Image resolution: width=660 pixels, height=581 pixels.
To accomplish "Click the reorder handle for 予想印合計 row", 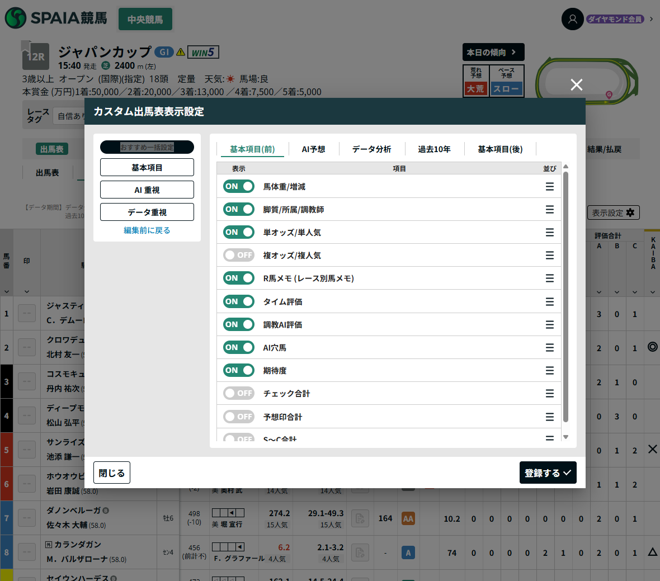I will click(x=549, y=417).
